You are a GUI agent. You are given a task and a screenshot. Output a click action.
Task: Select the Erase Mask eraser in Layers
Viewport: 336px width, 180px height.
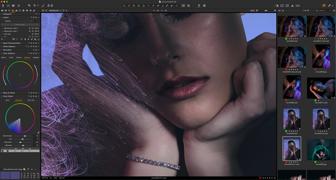[39, 39]
